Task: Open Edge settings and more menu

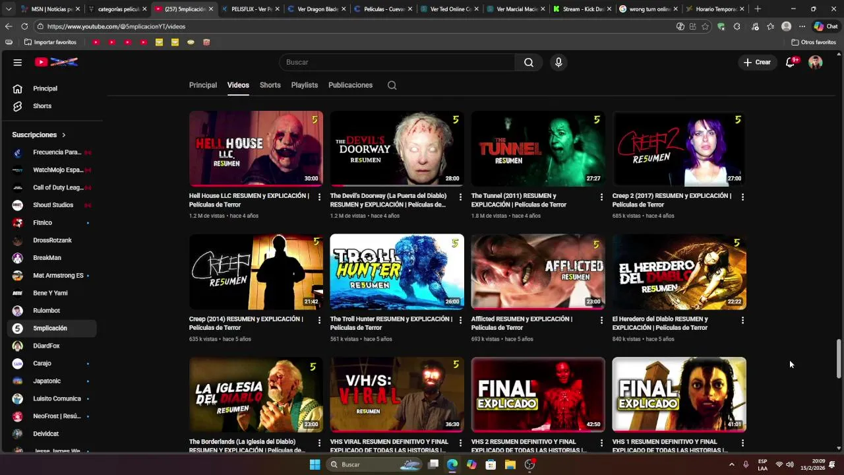Action: pyautogui.click(x=802, y=26)
